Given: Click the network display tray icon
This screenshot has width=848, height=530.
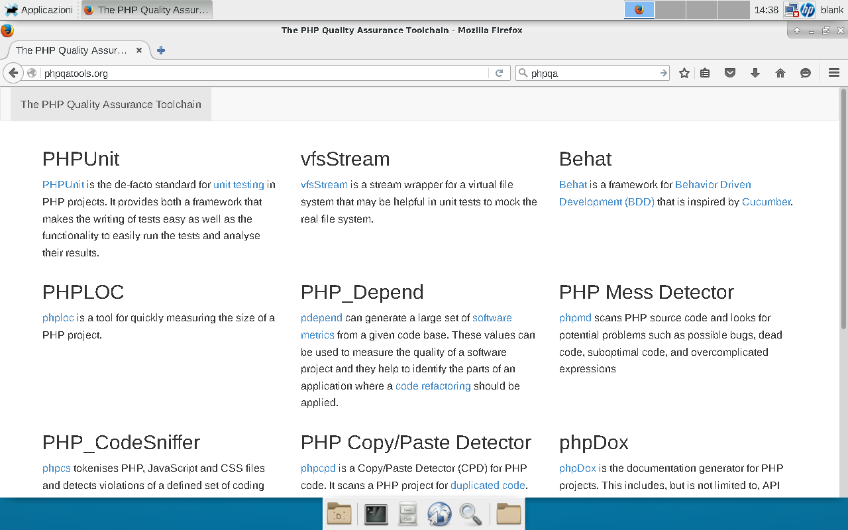Looking at the screenshot, I should 791,10.
